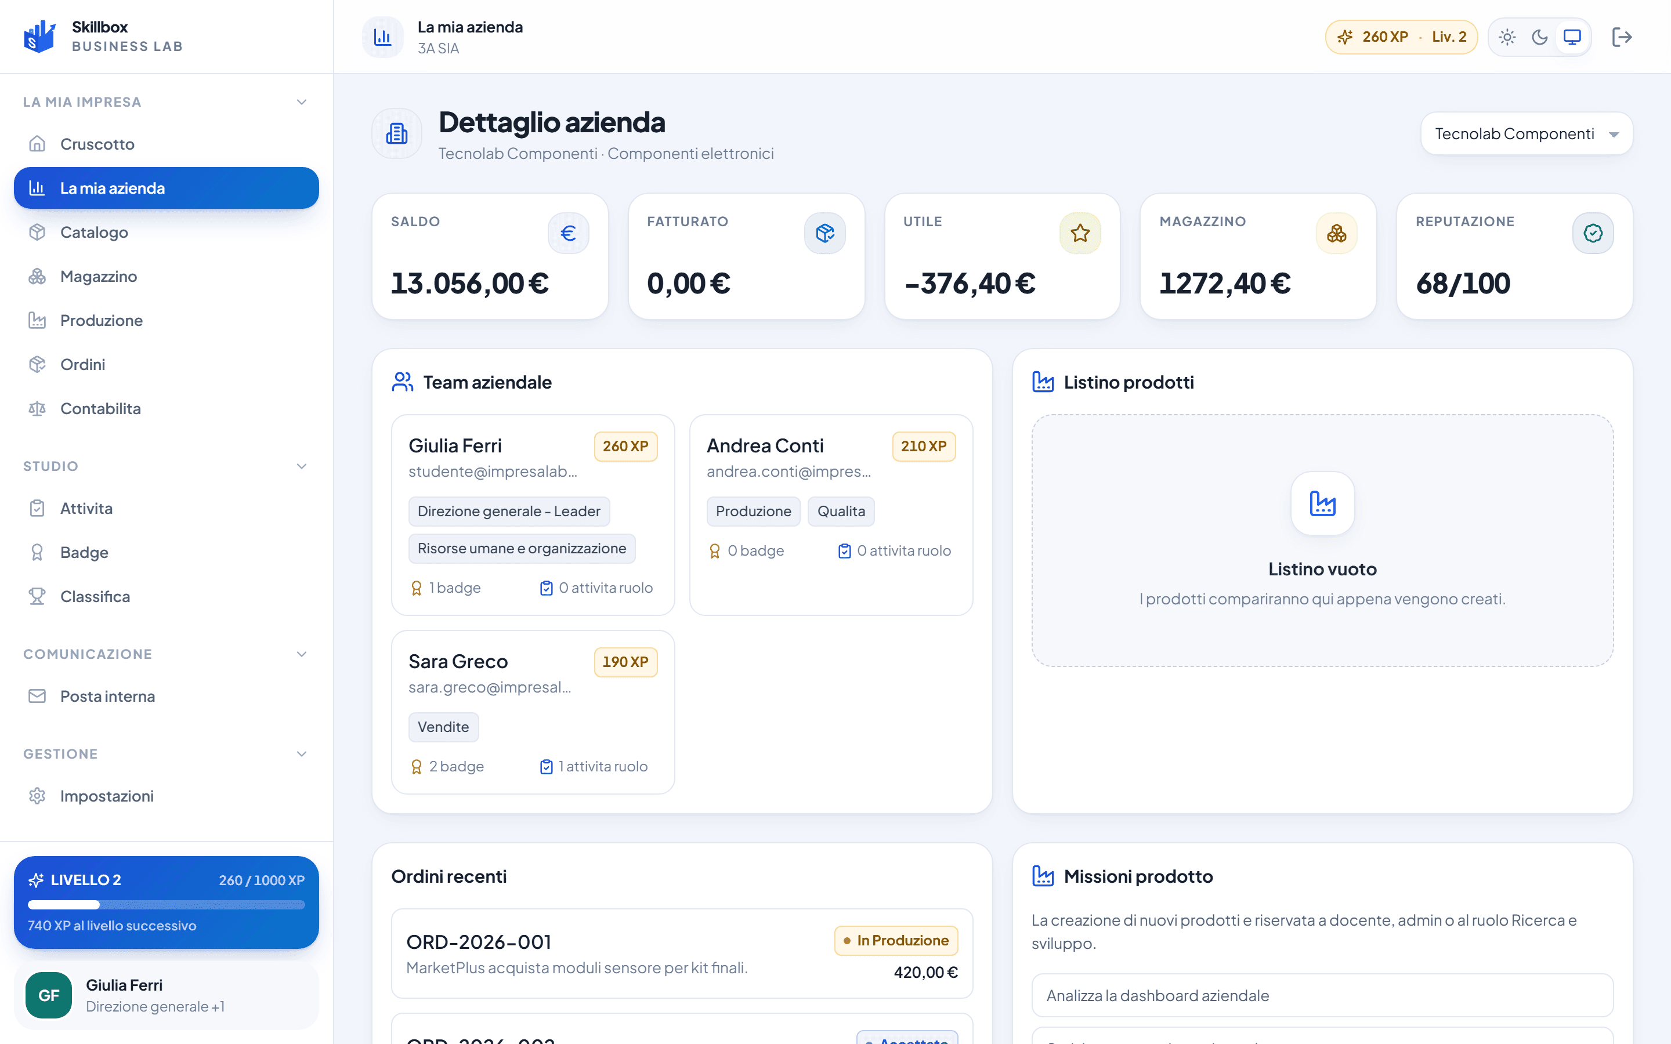The image size is (1671, 1044).
Task: Click Sara Greco's 1 attivita ruolo icon
Action: pyautogui.click(x=546, y=767)
